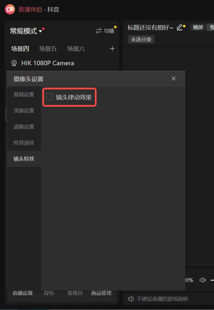This screenshot has width=214, height=310.
Task: Expand the 常规模式 dropdown
Action: click(x=40, y=31)
